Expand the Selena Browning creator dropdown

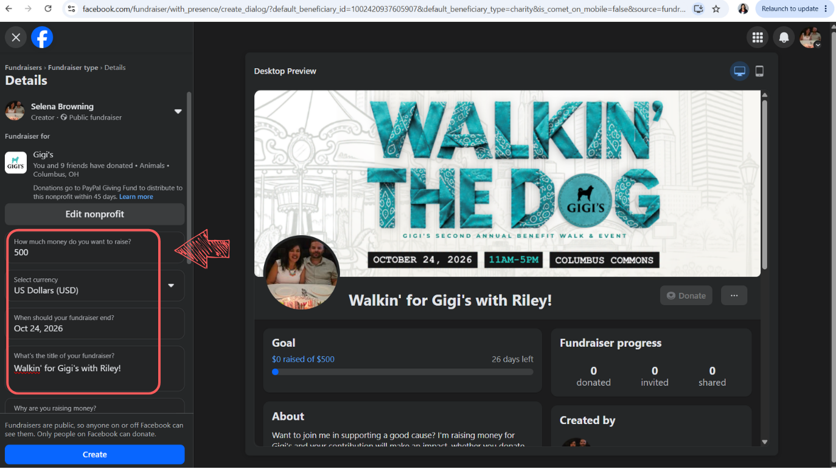(178, 111)
